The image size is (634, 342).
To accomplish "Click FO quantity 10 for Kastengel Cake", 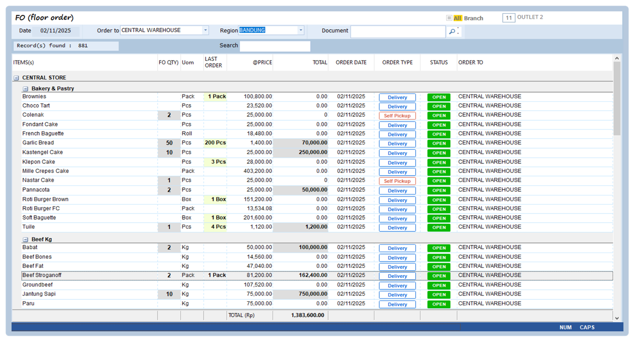I will [x=169, y=152].
